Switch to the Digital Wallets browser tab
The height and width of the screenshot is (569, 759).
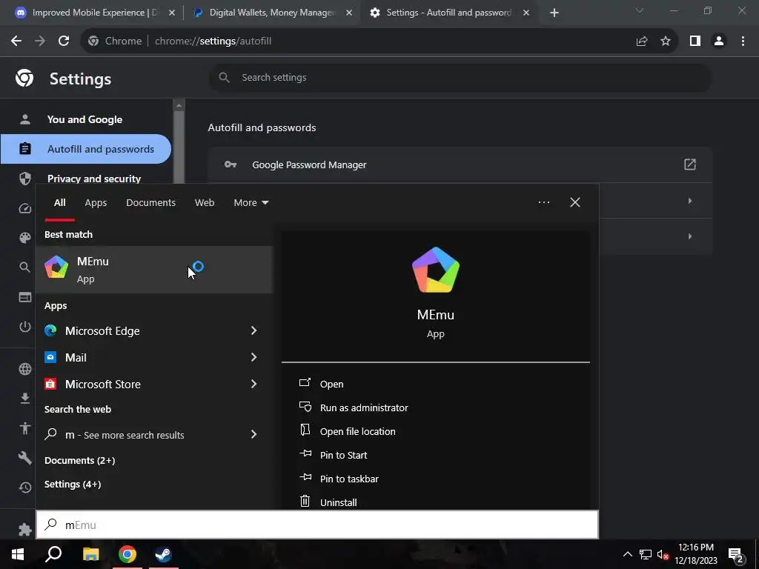click(271, 13)
